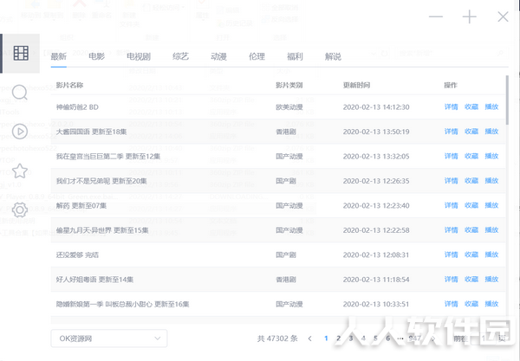The height and width of the screenshot is (361, 520).
Task: View 详情 for 好人好姐粤语
Action: (452, 280)
